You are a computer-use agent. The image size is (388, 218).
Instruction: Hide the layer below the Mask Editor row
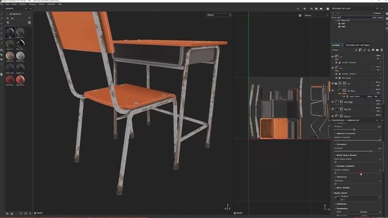pos(333,102)
